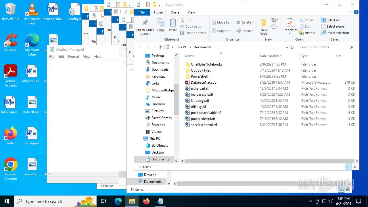Screen dimensions: 368x207
Task: Switch to the View ribbon tab
Action: [x=191, y=12]
